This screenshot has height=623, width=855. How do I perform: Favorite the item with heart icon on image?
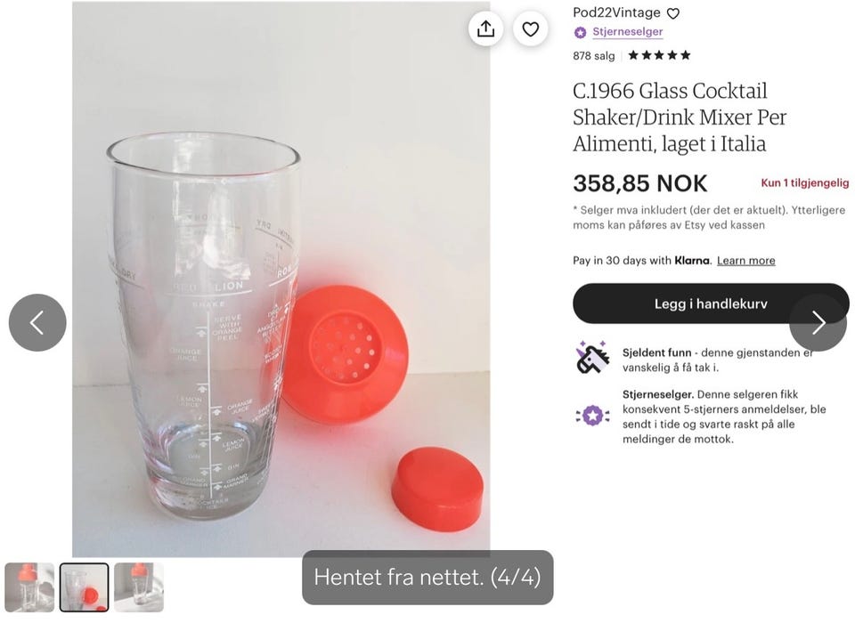(x=531, y=29)
